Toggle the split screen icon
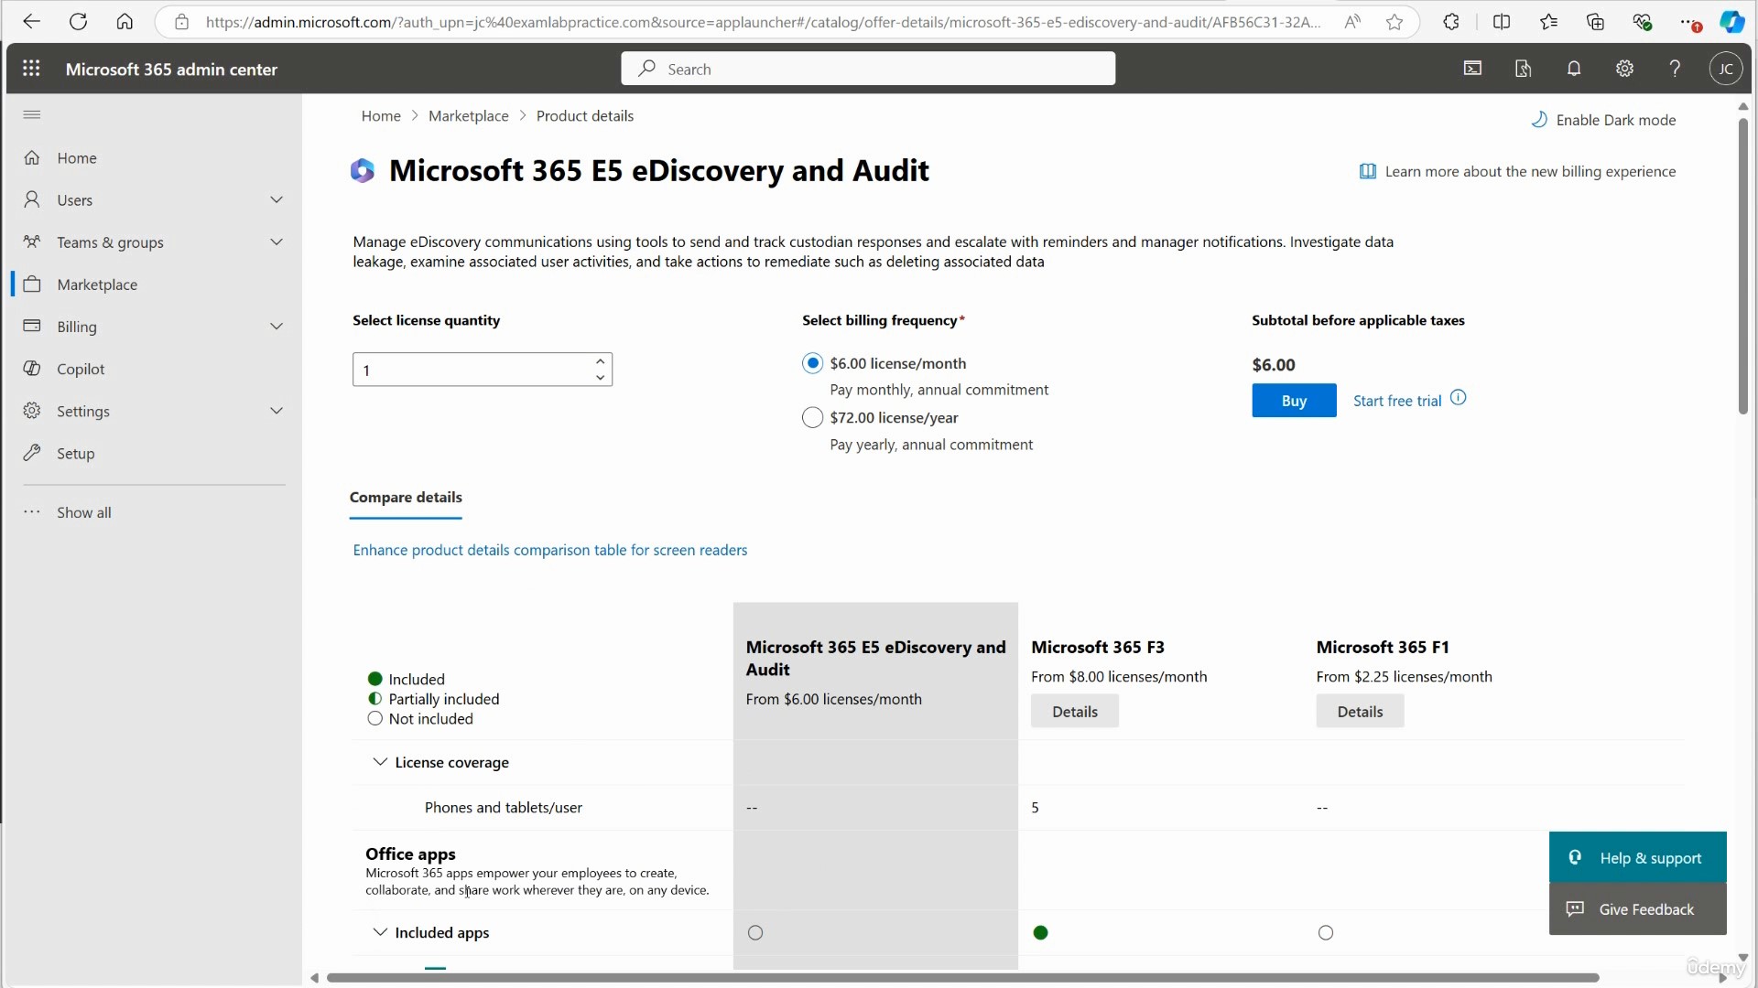The image size is (1758, 988). 1502,22
